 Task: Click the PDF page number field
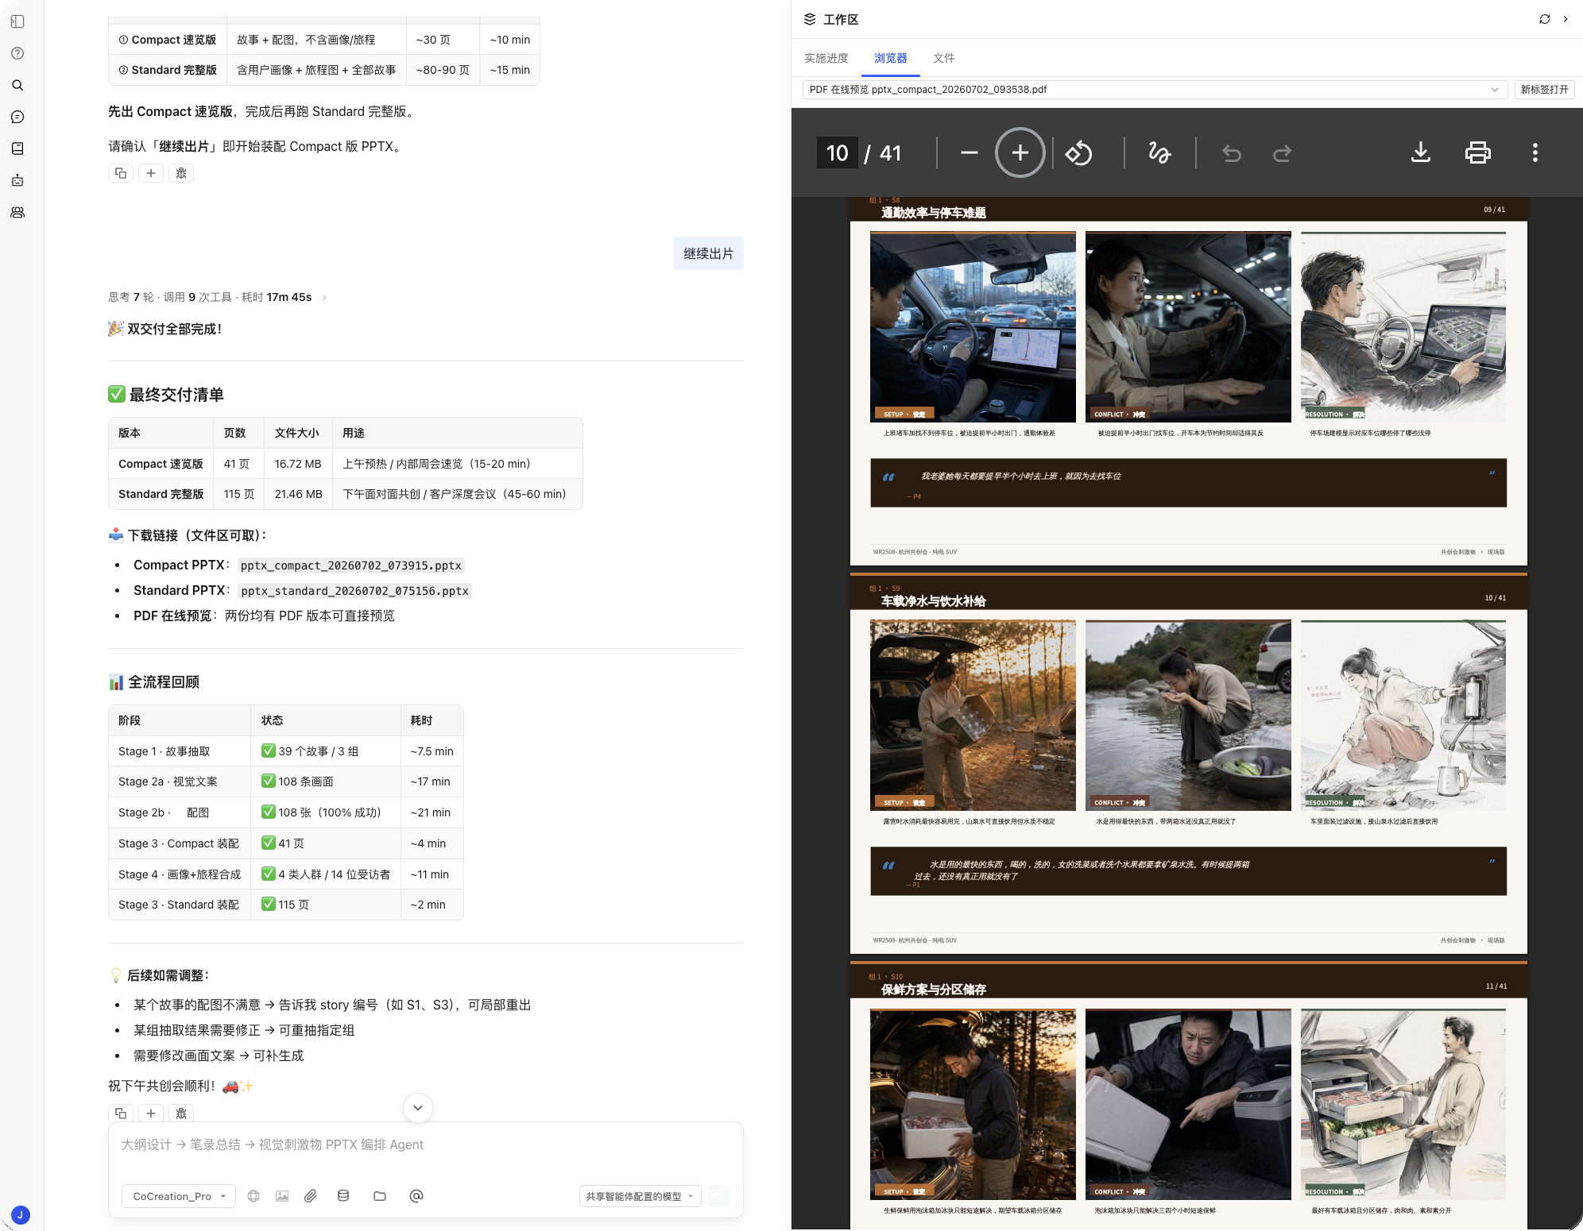click(838, 152)
